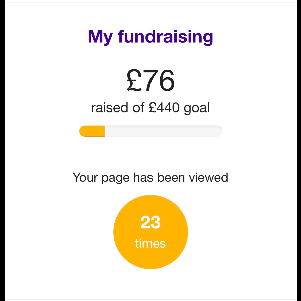Click the word goal in the goal line
The height and width of the screenshot is (301, 301).
pos(196,108)
